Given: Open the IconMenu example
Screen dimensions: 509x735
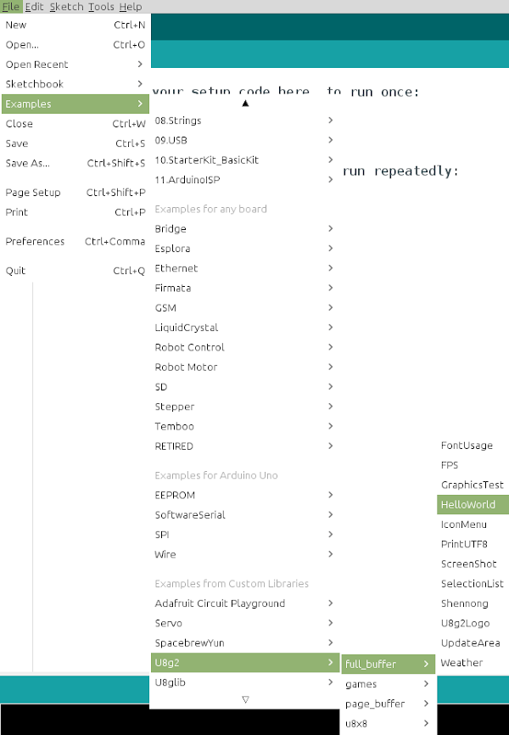Looking at the screenshot, I should point(473,524).
